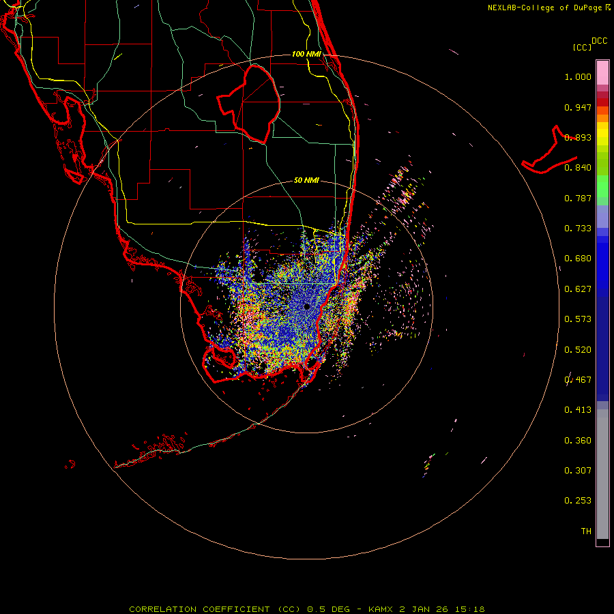
Task: Click the 0.893 scale value
Action: [578, 137]
